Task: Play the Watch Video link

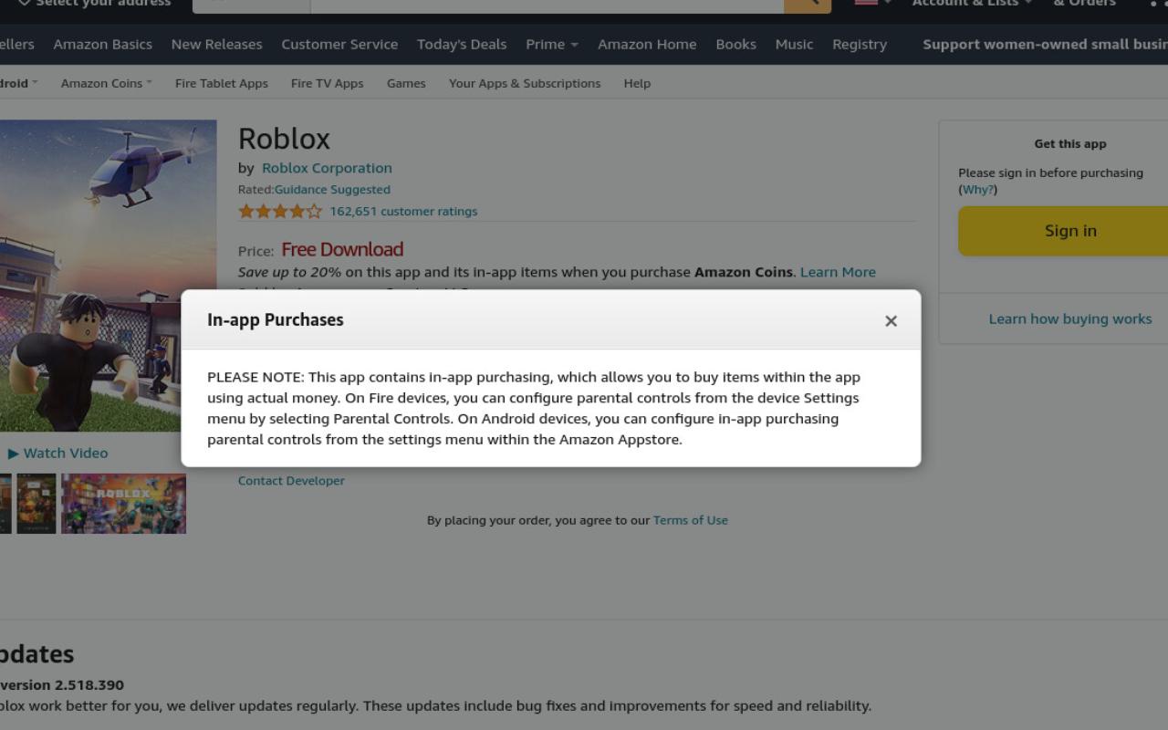Action: point(58,453)
